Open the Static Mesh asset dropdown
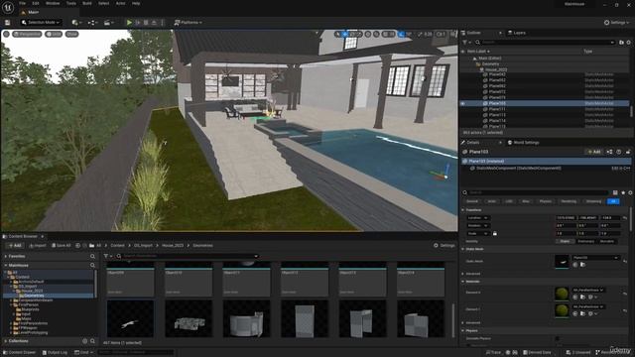This screenshot has width=635, height=357. point(595,258)
